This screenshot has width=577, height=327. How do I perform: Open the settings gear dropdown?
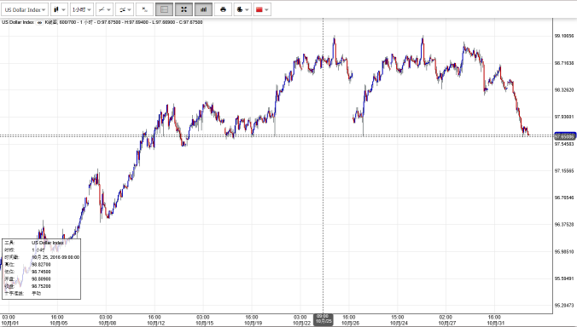(242, 9)
